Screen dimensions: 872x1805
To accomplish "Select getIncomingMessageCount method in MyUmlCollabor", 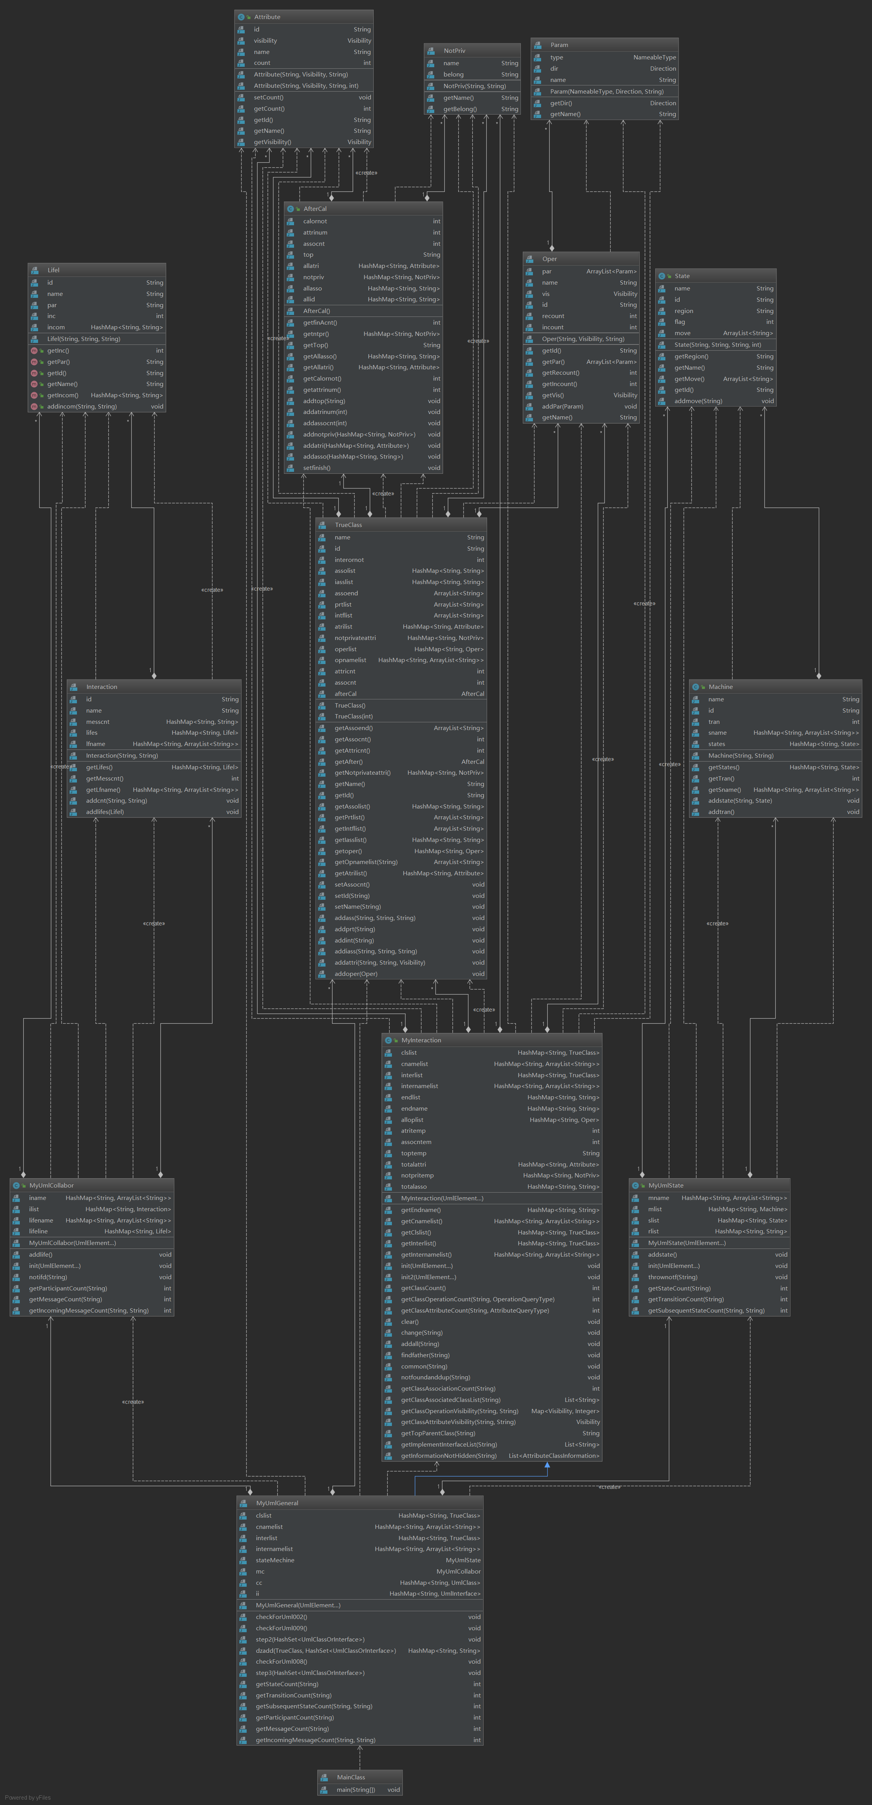I will pyautogui.click(x=88, y=1310).
